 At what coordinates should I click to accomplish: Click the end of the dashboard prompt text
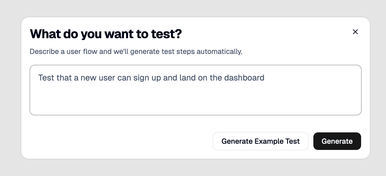[x=264, y=78]
